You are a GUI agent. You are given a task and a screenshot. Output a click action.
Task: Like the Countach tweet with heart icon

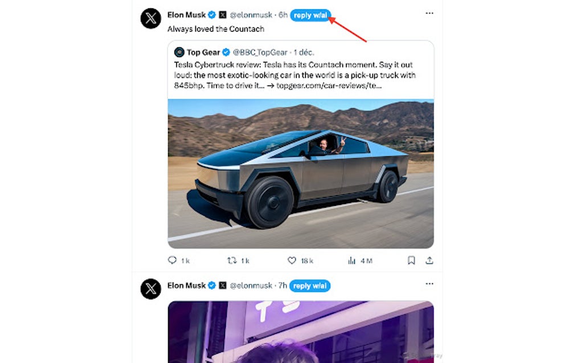(x=292, y=261)
